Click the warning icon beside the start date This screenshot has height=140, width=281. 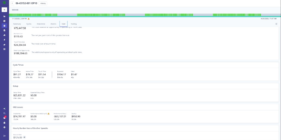pos(29,19)
